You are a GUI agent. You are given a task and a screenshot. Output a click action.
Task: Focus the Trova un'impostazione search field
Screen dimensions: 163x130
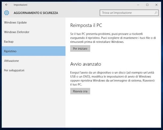tap(129, 13)
